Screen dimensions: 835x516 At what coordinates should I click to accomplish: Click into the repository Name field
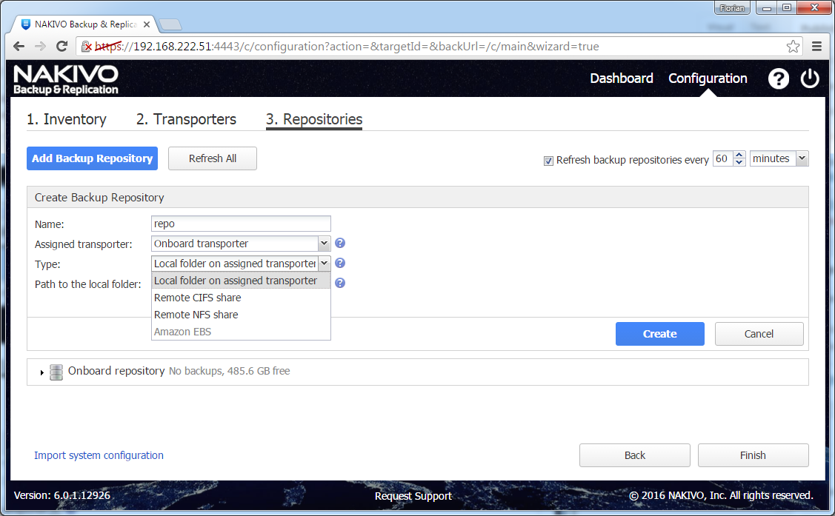(241, 224)
